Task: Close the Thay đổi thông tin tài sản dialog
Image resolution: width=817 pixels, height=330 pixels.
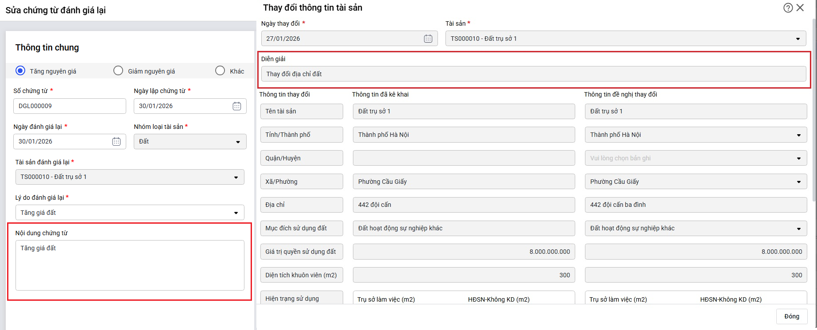Action: pos(800,8)
